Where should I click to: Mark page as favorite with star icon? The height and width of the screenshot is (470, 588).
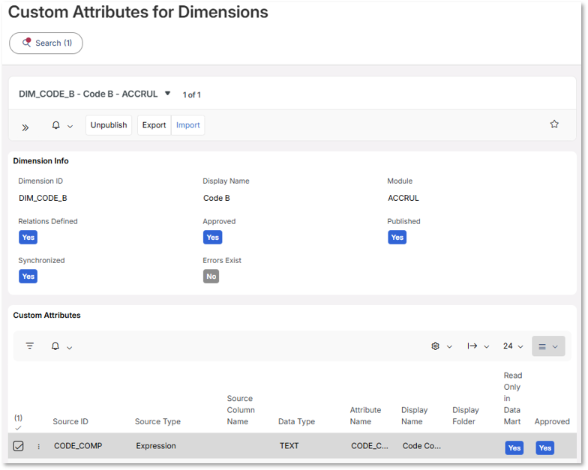click(554, 124)
